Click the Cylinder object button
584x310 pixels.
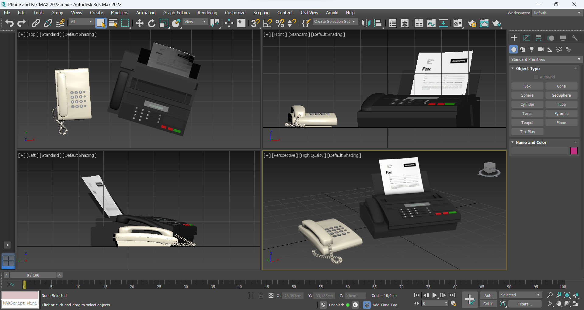click(527, 105)
